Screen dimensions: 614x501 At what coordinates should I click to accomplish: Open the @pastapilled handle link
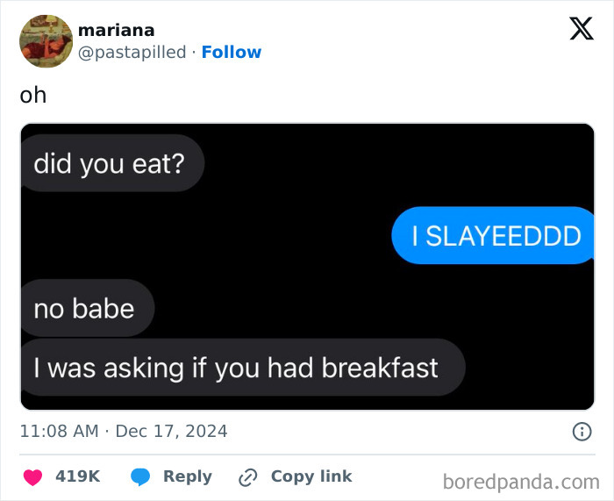(x=132, y=52)
